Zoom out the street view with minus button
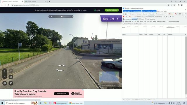 (x=5, y=76)
